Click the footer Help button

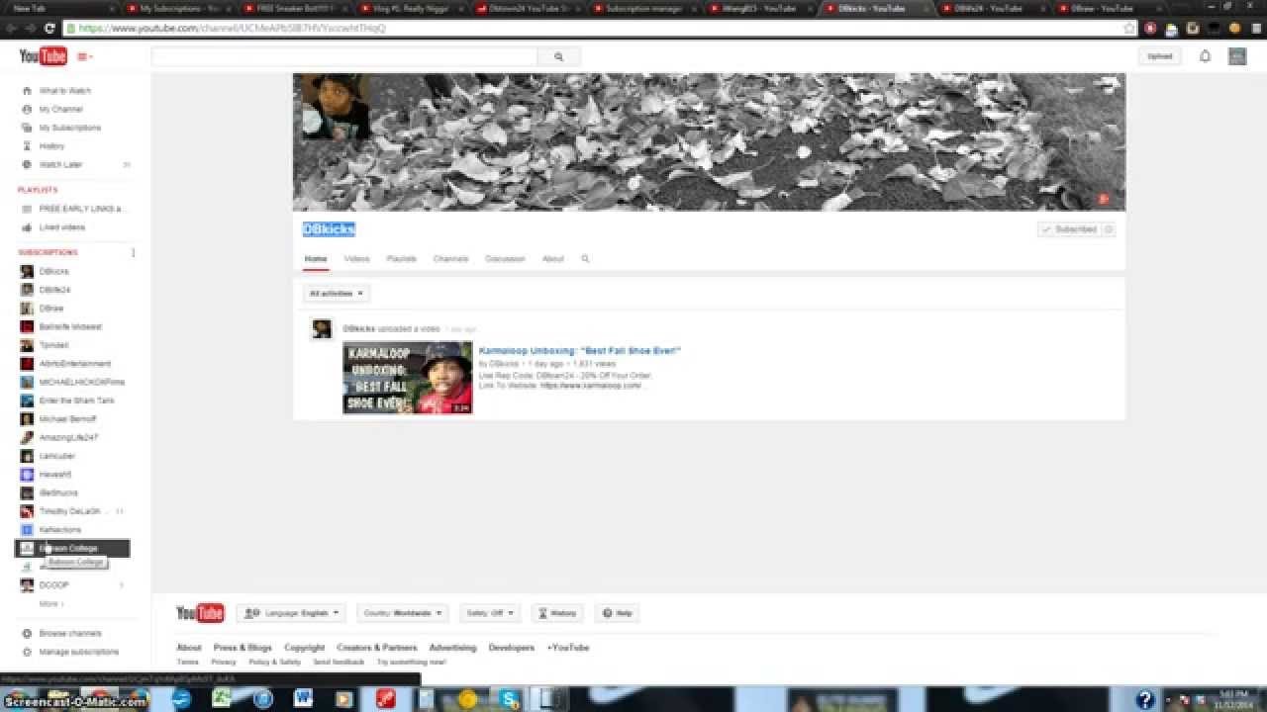point(617,613)
